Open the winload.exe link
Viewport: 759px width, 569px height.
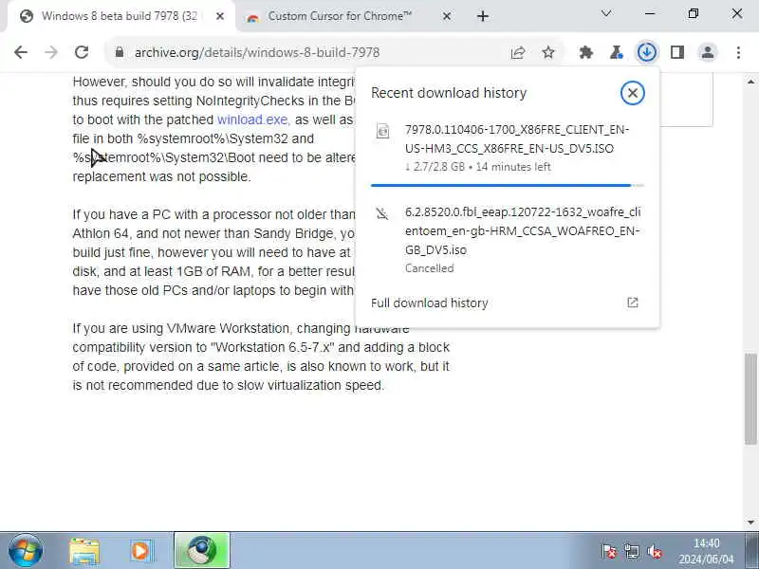252,119
